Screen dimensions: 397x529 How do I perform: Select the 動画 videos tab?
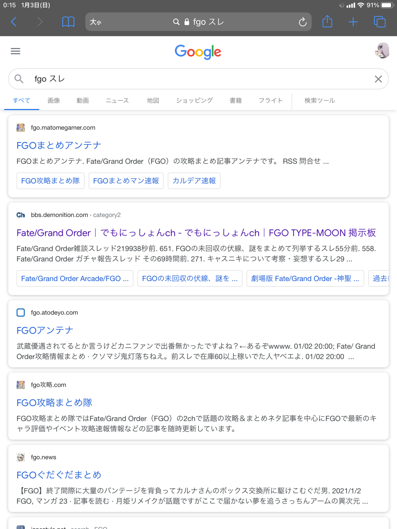[83, 101]
